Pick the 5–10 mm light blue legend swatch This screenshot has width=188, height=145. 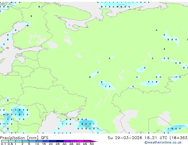[33, 141]
